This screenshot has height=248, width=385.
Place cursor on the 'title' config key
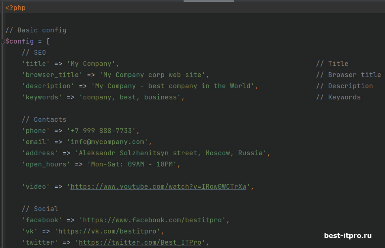pos(36,63)
